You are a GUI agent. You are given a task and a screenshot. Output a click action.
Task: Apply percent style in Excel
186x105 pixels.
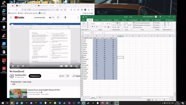point(128,25)
